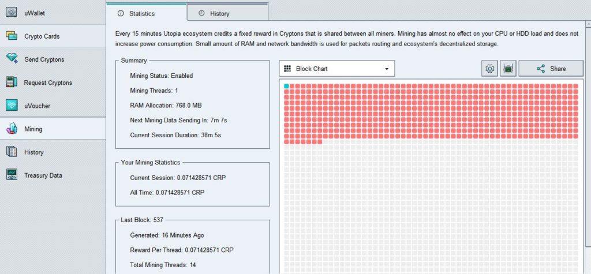
Task: Click the Send Cryptons diamond icon
Action: click(12, 59)
